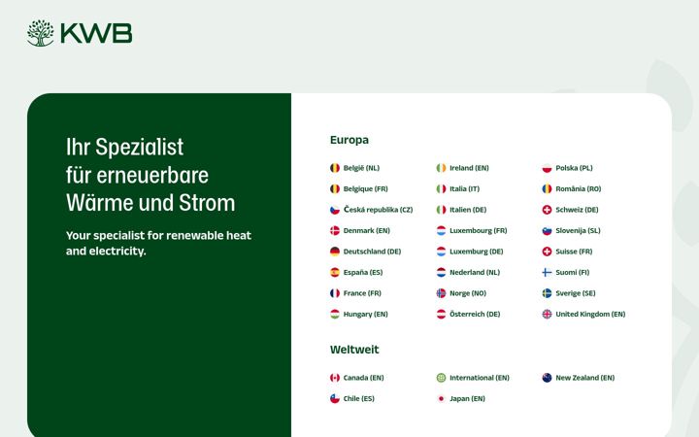The width and height of the screenshot is (699, 437).
Task: Click the Polish flag icon
Action: pyautogui.click(x=547, y=168)
